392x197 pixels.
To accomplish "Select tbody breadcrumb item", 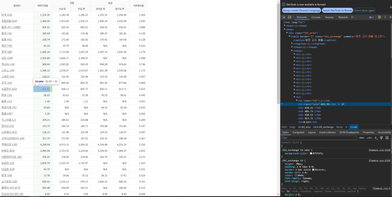I will [x=339, y=127].
